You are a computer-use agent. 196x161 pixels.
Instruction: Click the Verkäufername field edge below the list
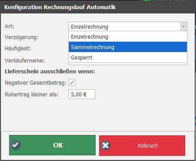pos(128,64)
